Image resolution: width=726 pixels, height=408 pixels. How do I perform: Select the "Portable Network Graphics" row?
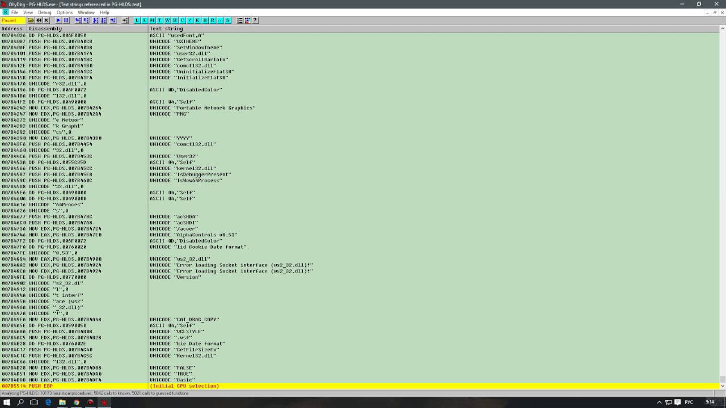pyautogui.click(x=360, y=108)
